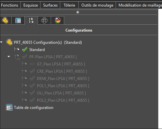Image resolution: width=162 pixels, height=129 pixels.
Task: Click the green checkmark beside Standard
Action: pyautogui.click(x=25, y=50)
